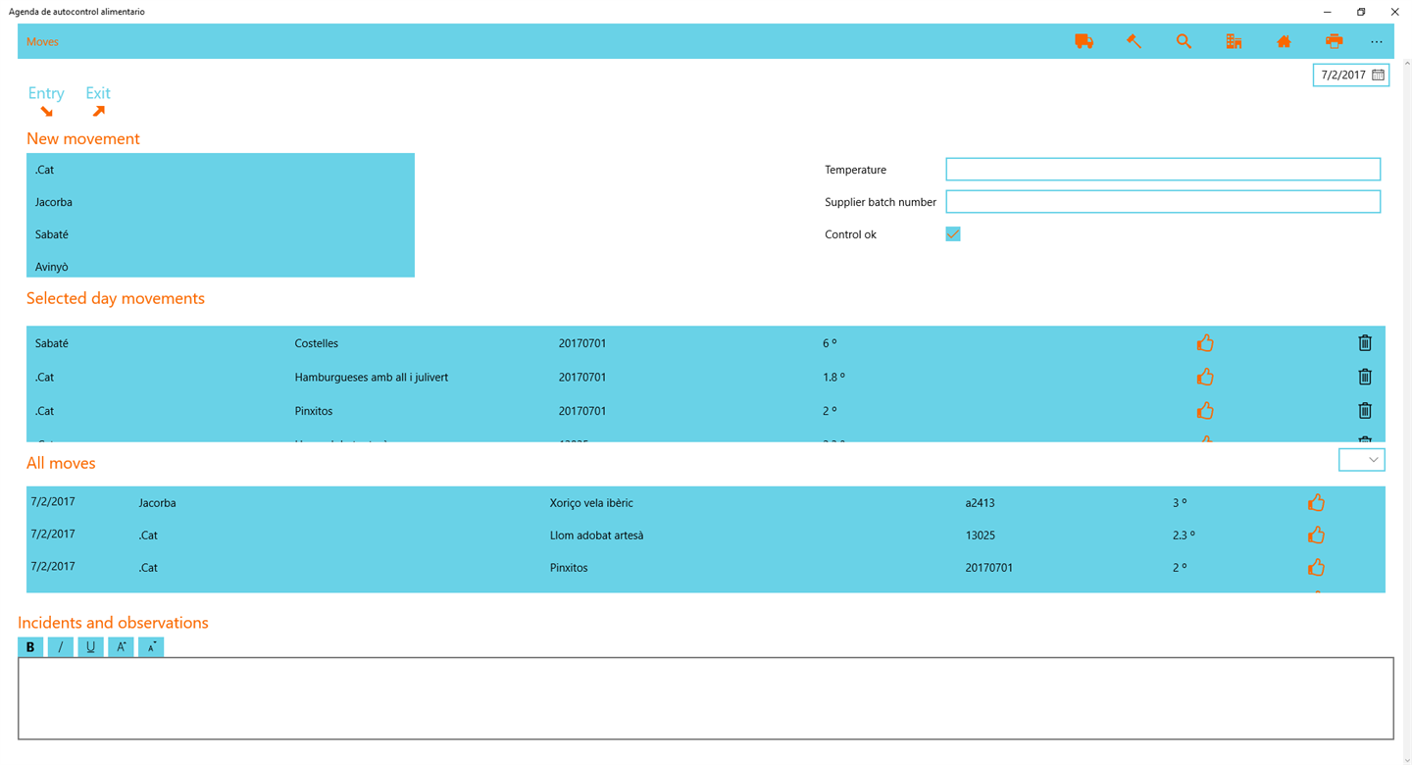
Task: Click Sabaté in Selected day movements
Action: point(52,343)
